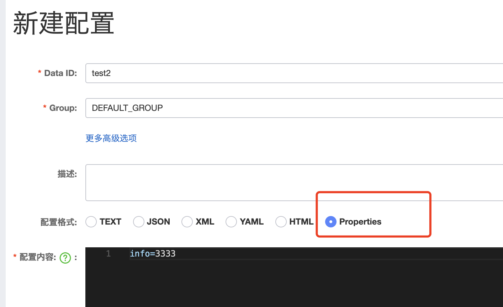Click the 配置内容 label
The image size is (503, 307).
coord(38,257)
